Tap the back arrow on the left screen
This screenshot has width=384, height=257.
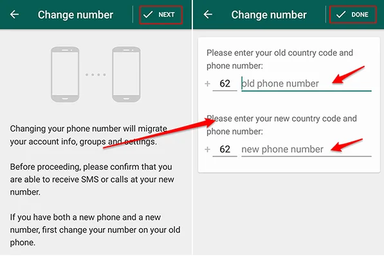(14, 15)
